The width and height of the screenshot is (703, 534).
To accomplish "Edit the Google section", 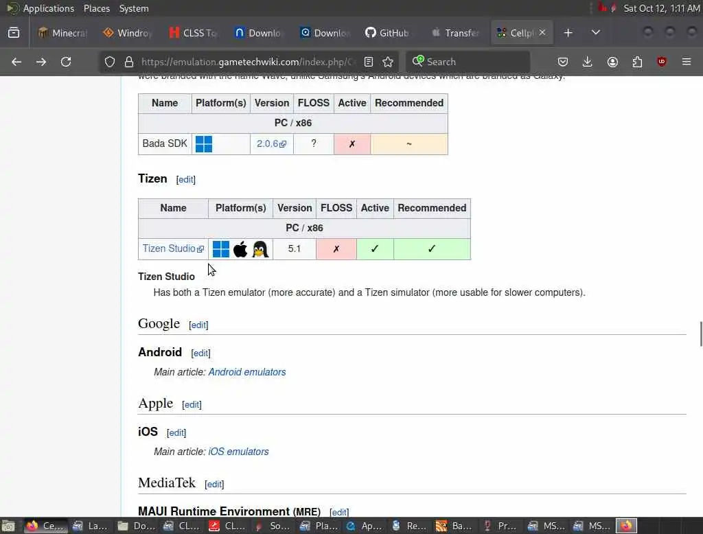I will tap(198, 325).
